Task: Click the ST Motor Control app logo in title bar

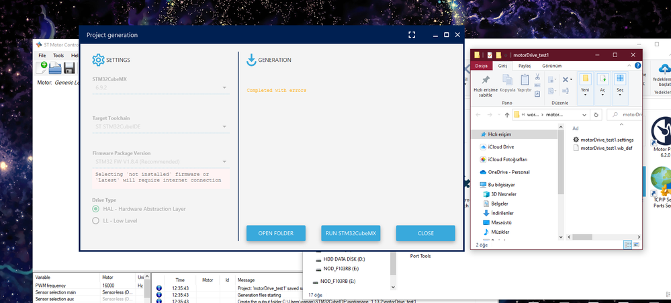Action: 40,44
